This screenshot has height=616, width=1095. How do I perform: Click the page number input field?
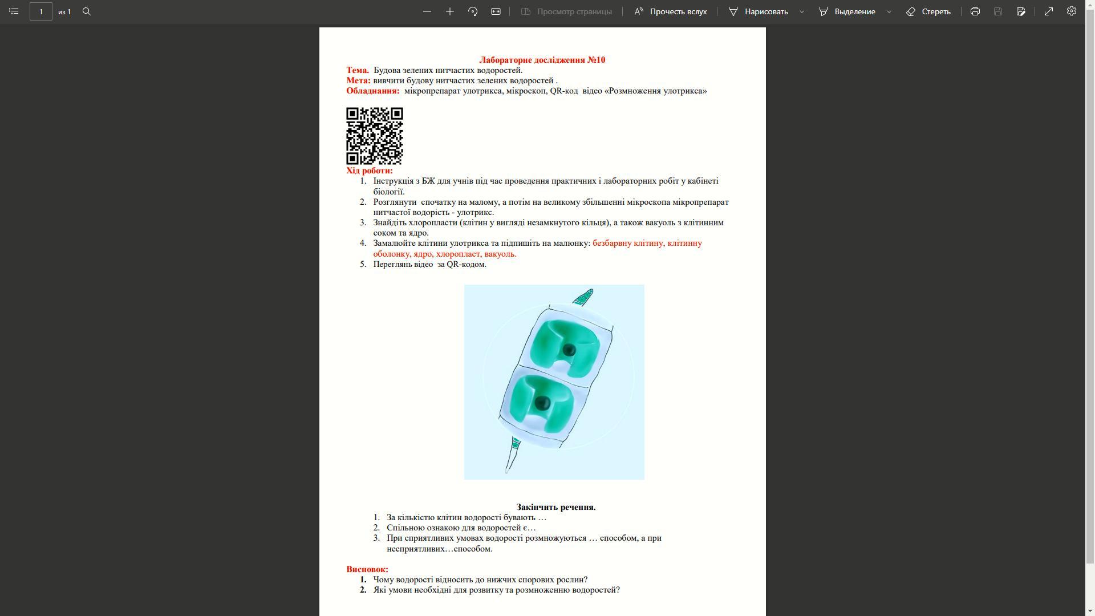(x=41, y=11)
